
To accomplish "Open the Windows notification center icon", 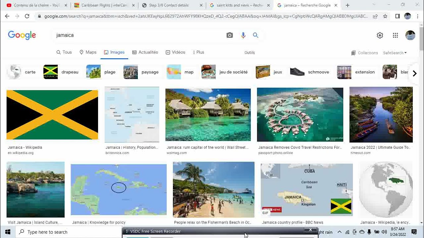I will click(414, 232).
